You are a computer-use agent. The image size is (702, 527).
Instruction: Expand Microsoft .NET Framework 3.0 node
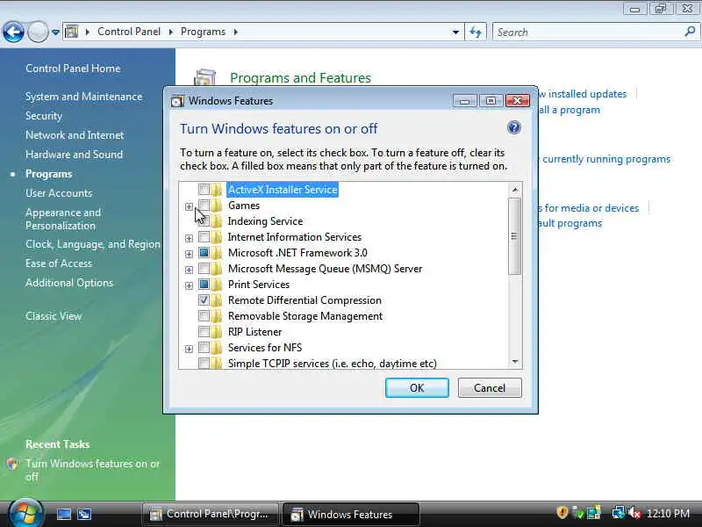pyautogui.click(x=189, y=254)
